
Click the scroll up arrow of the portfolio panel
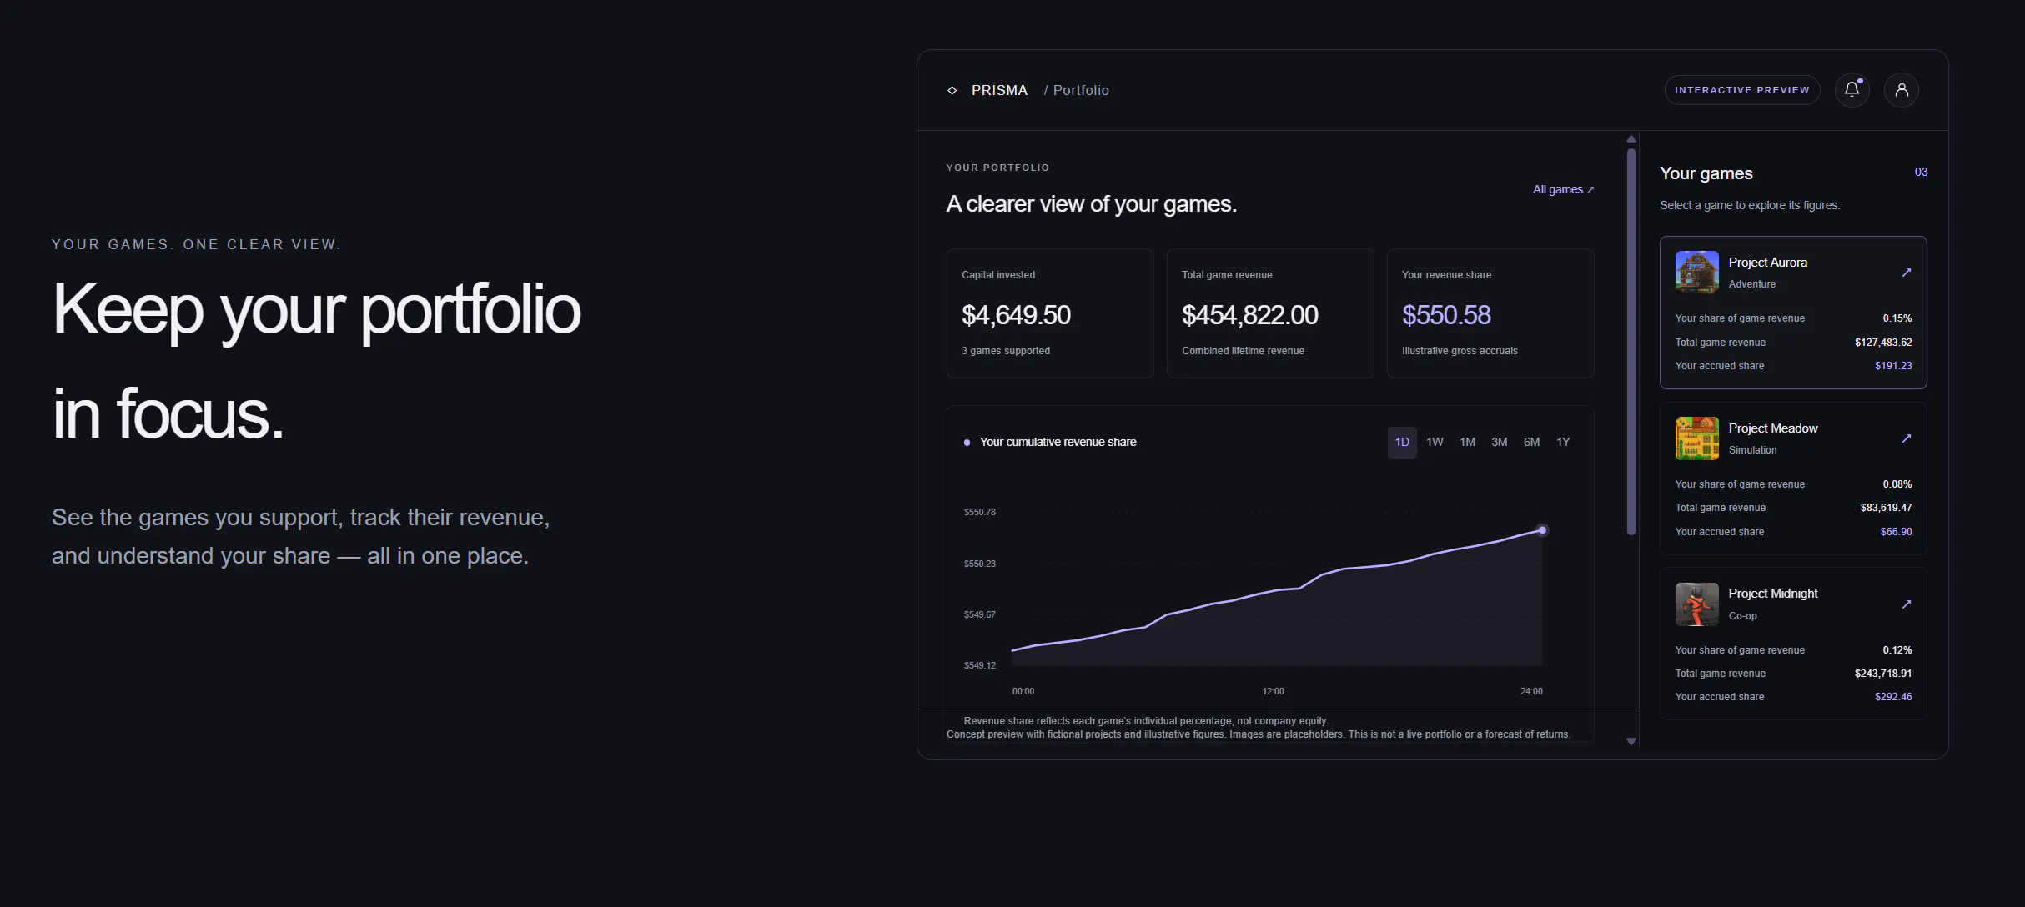1631,139
